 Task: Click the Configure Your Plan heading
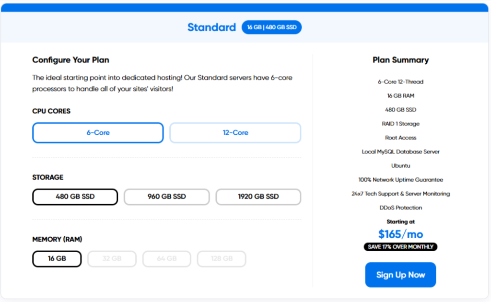click(x=71, y=60)
